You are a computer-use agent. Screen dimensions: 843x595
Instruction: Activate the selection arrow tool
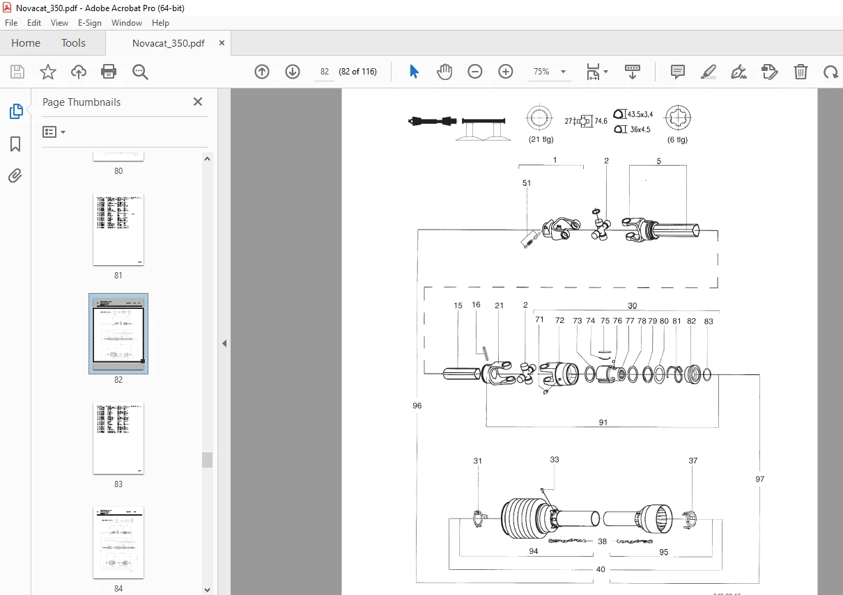click(x=414, y=72)
